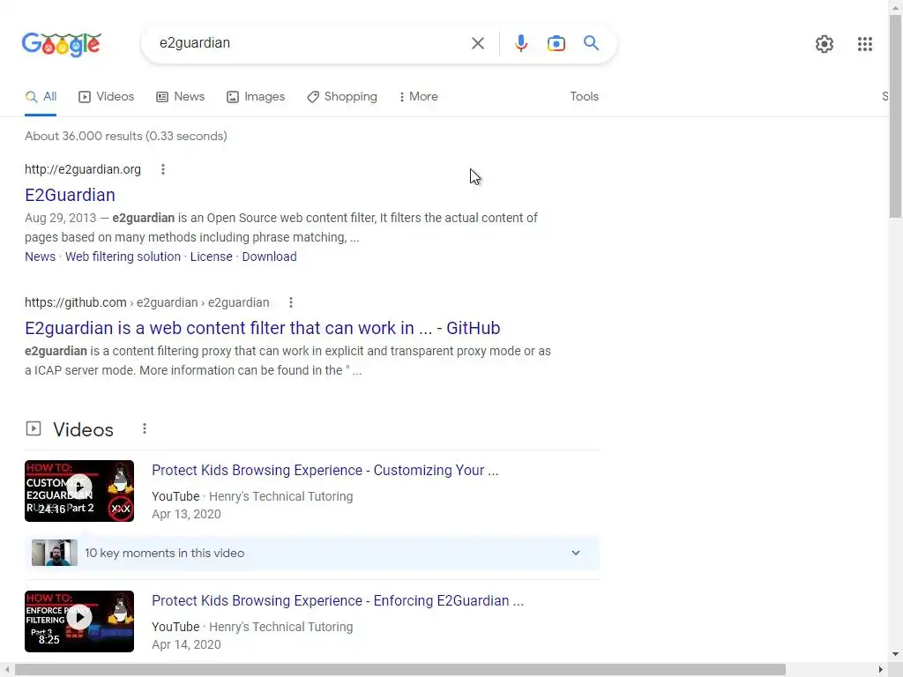This screenshot has height=677, width=903.
Task: Click the scroll right arrow
Action: coord(881,670)
